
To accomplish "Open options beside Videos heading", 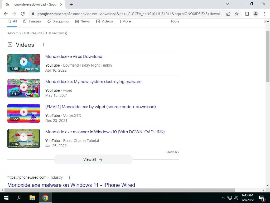I will (x=43, y=44).
